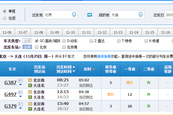Sort by 历时 duration arrow
This screenshot has width=173, height=115.
click(x=94, y=69)
